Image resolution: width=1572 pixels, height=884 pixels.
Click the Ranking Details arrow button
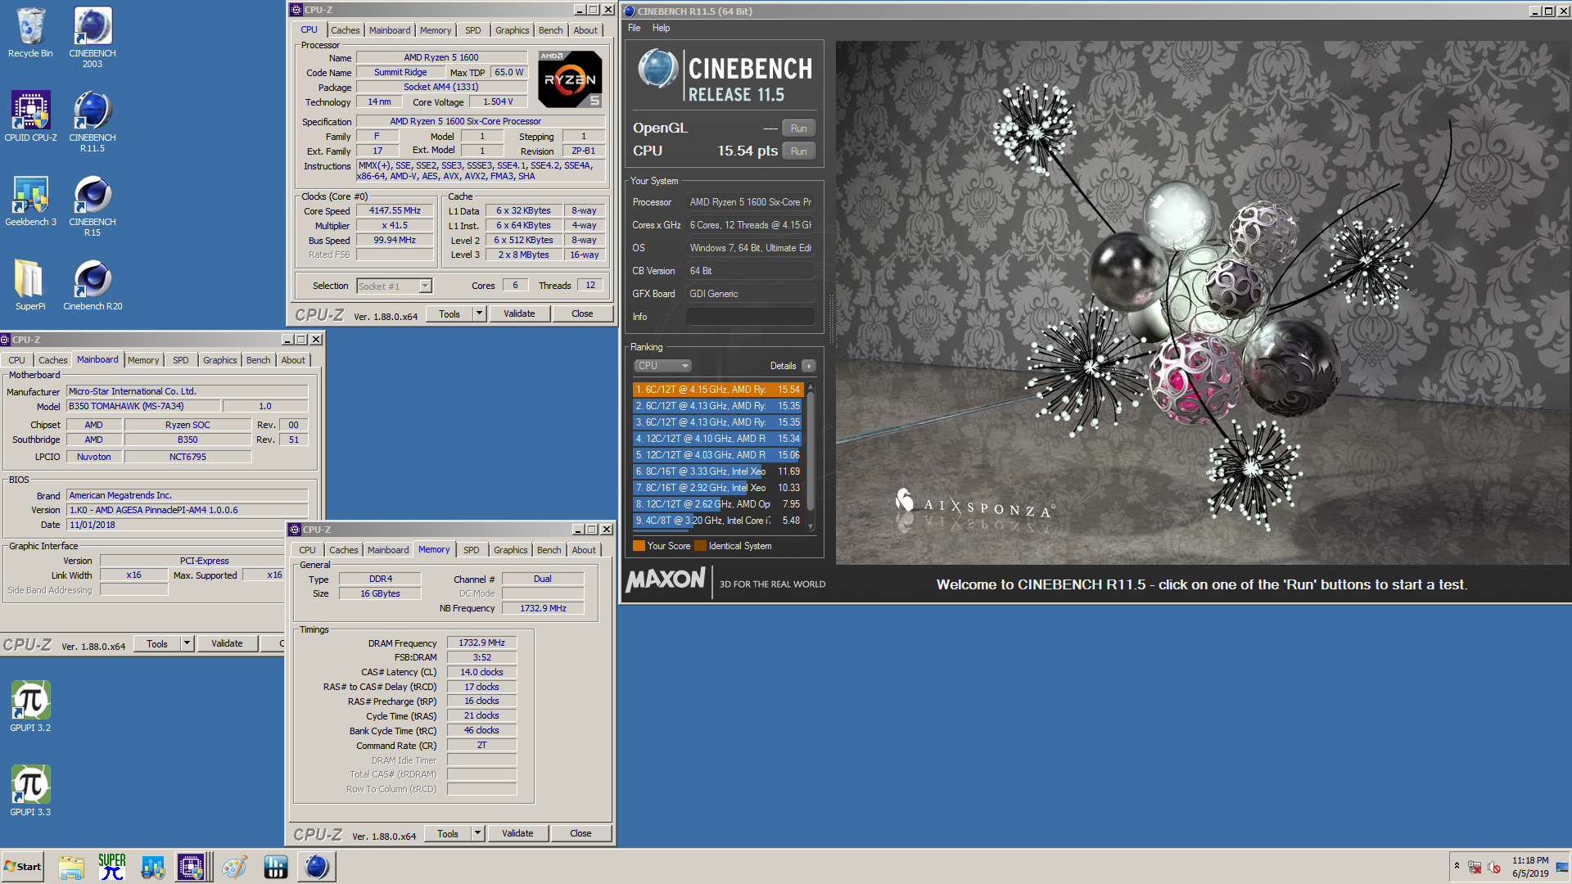[808, 366]
